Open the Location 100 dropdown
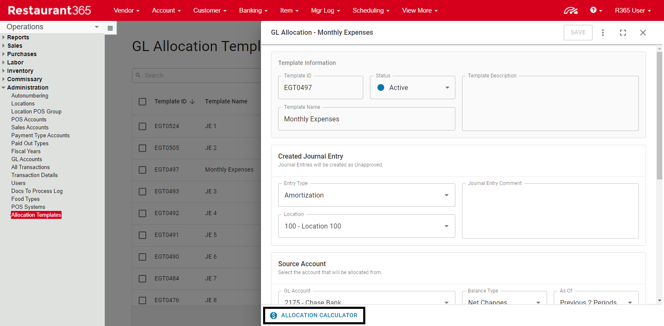 [x=367, y=226]
